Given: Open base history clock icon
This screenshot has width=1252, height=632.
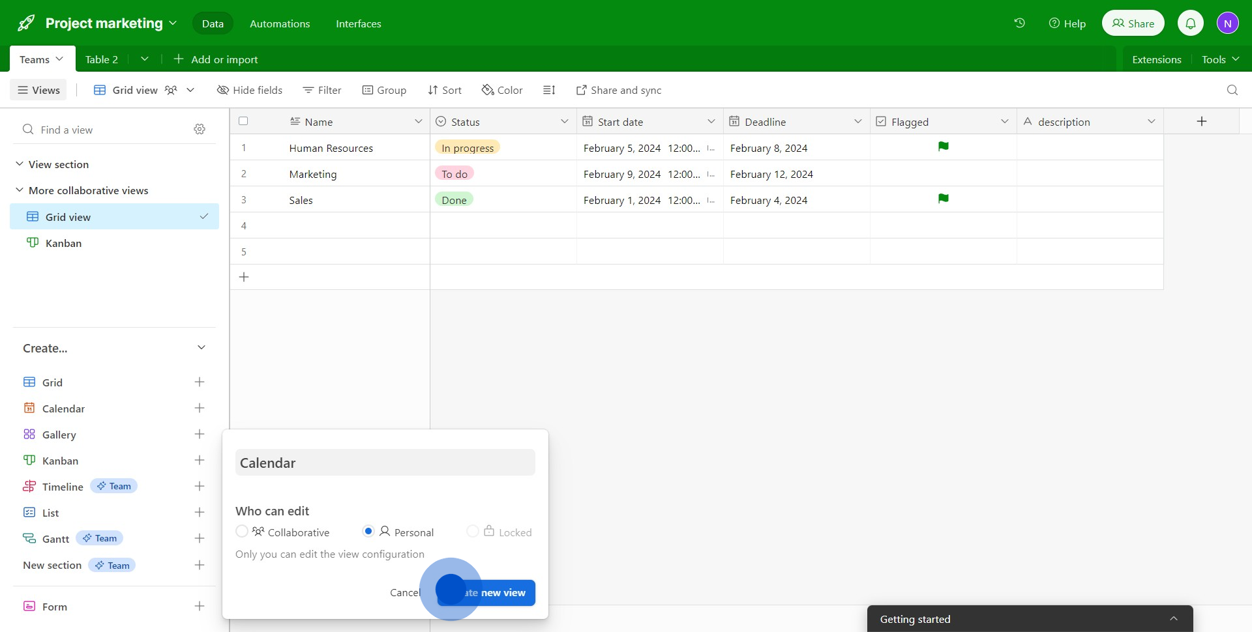Looking at the screenshot, I should click(x=1019, y=23).
